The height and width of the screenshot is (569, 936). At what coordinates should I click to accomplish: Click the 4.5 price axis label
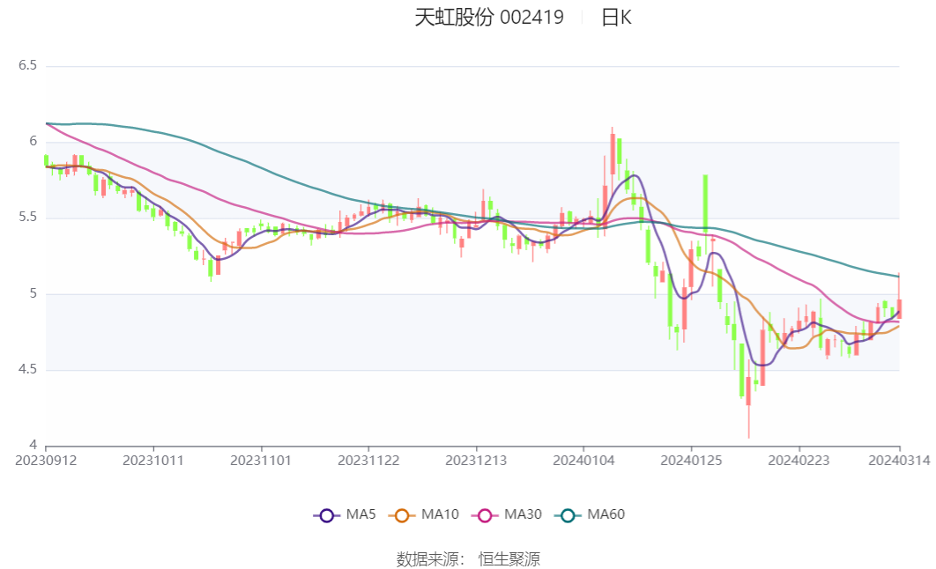tap(27, 370)
